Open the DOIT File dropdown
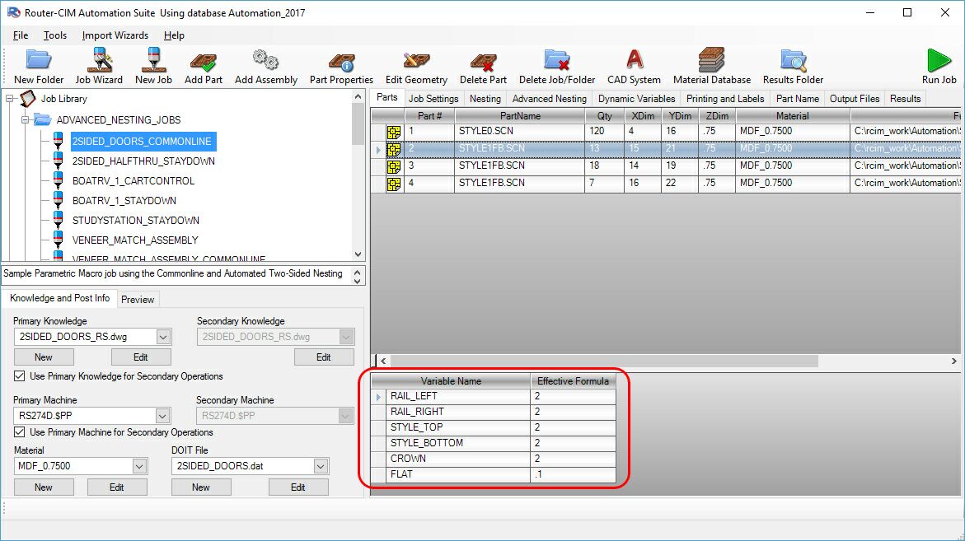Viewport: 965px width, 541px height. [319, 466]
